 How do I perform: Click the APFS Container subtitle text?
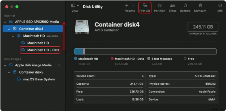point(107,30)
